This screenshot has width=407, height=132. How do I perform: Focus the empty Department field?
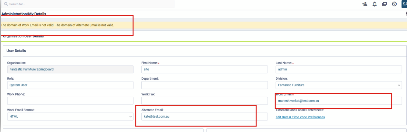(204, 85)
